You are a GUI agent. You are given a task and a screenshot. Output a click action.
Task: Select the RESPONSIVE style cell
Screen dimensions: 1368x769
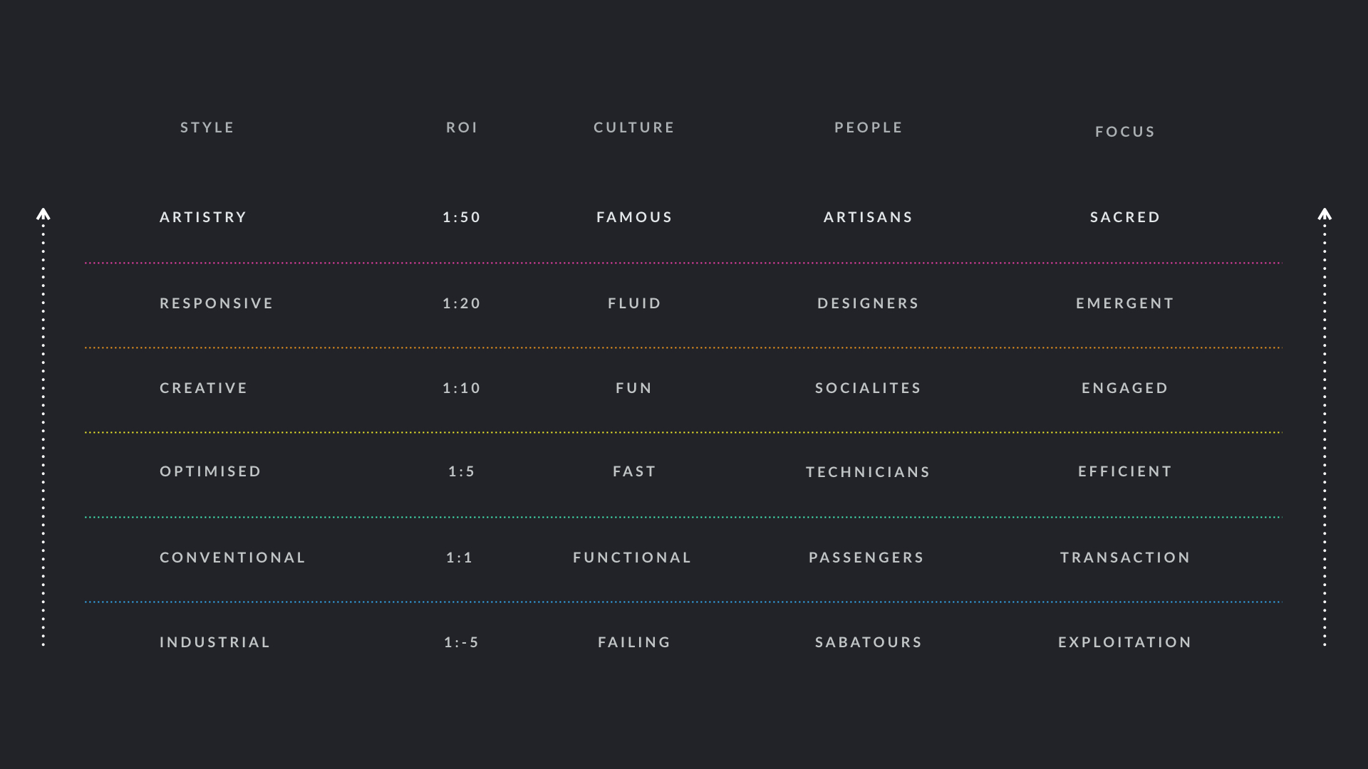click(x=217, y=303)
